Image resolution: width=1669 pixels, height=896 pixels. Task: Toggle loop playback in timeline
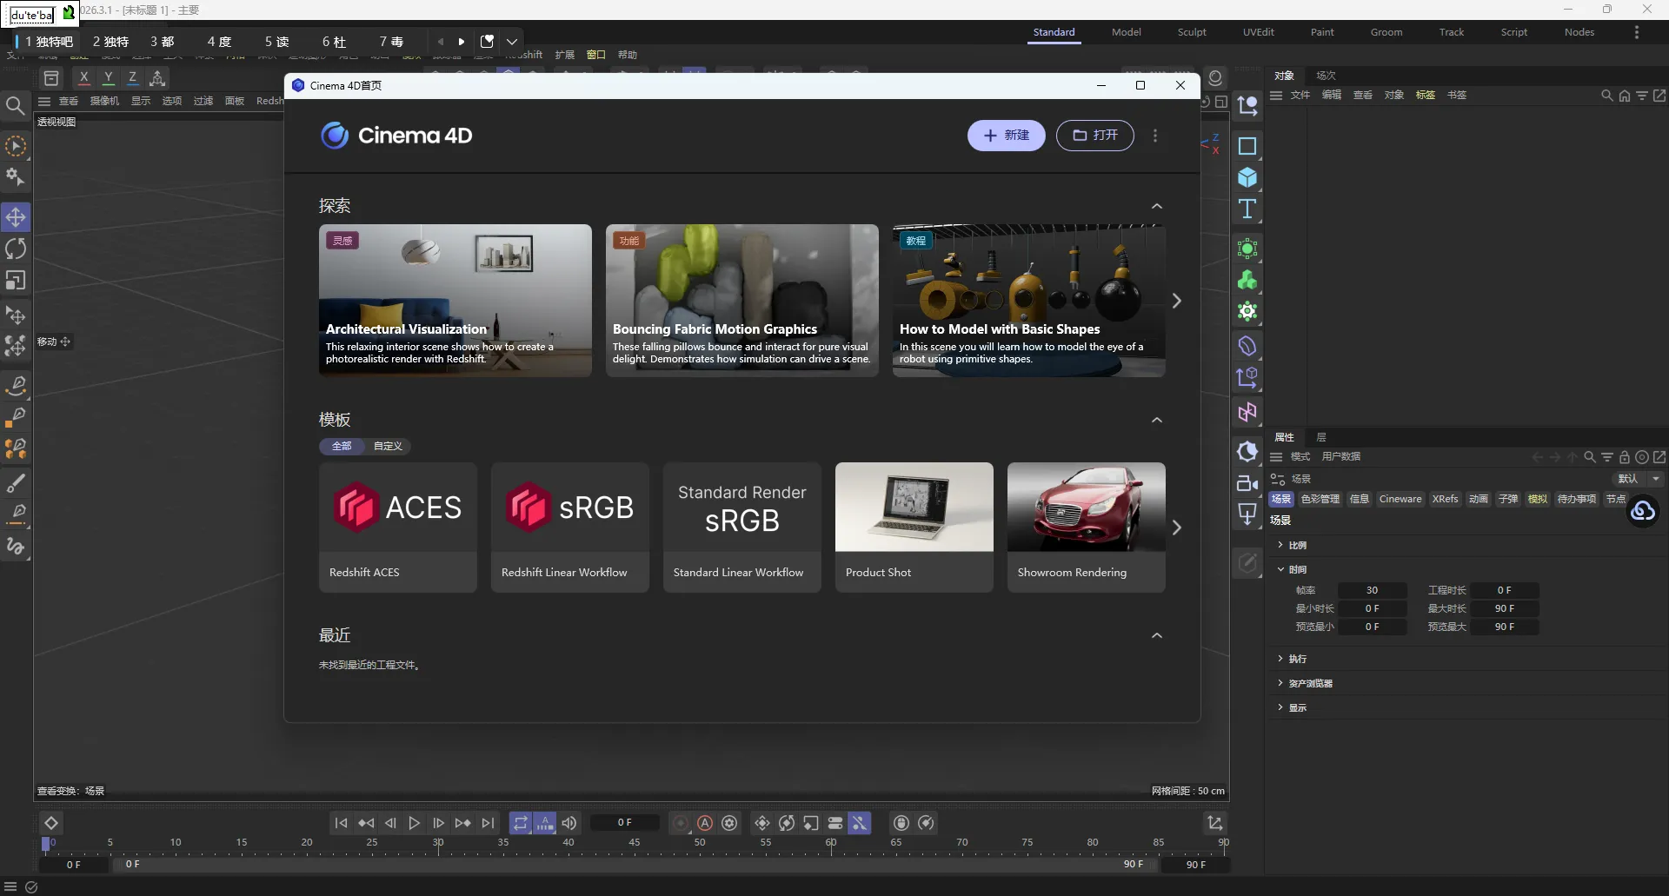[x=520, y=823]
